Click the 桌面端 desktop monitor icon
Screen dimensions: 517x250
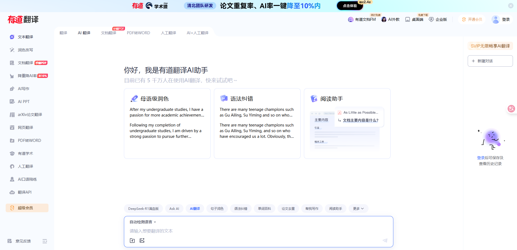click(x=408, y=19)
